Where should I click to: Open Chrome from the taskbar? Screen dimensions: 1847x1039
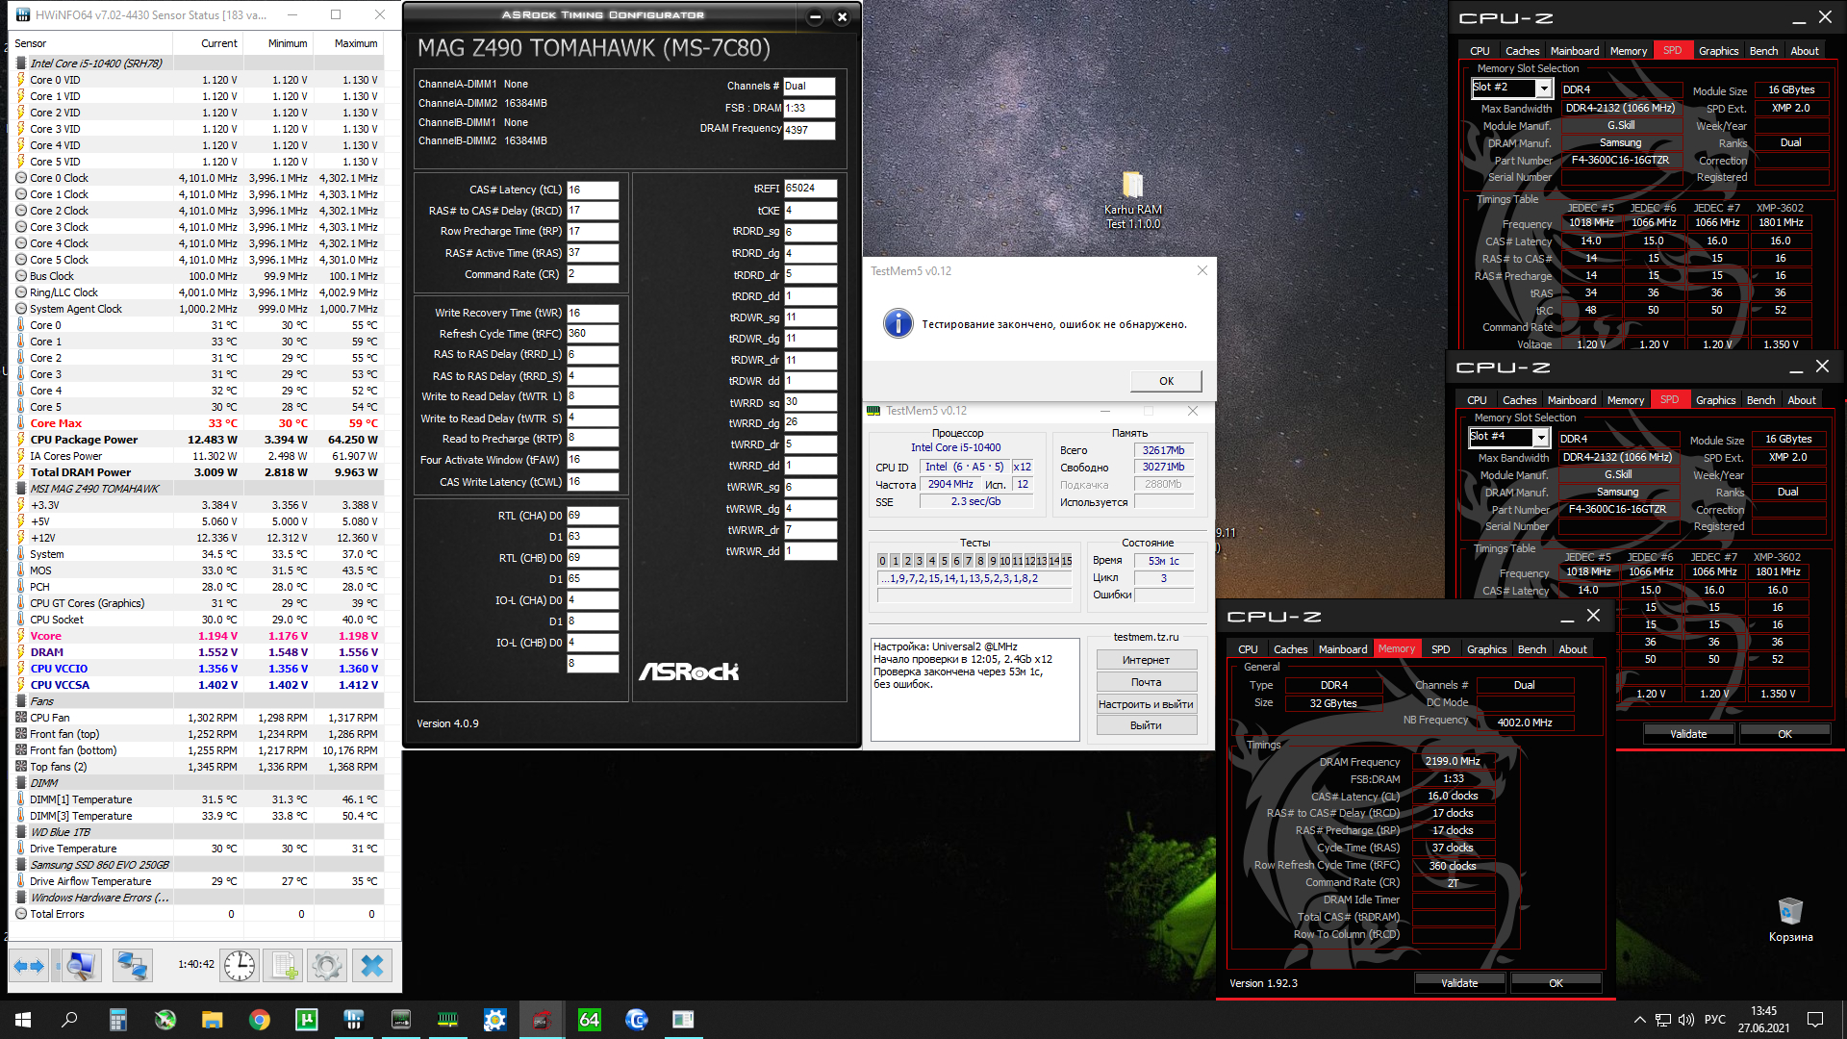pos(260,1020)
